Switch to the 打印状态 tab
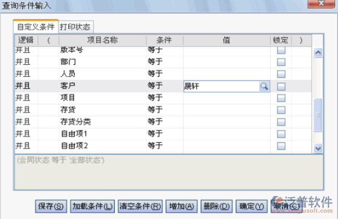The image size is (338, 219). click(x=76, y=26)
